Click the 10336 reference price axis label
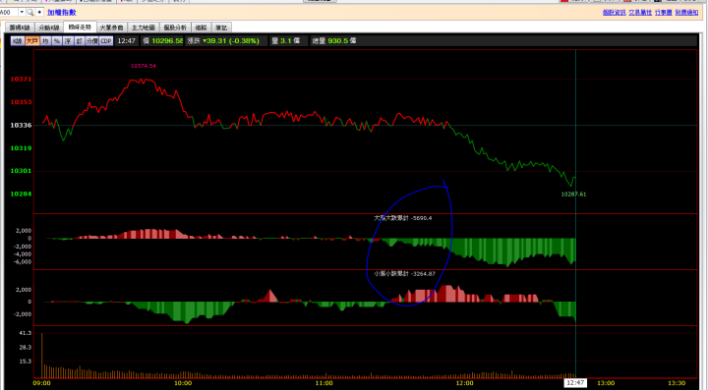 (x=22, y=126)
